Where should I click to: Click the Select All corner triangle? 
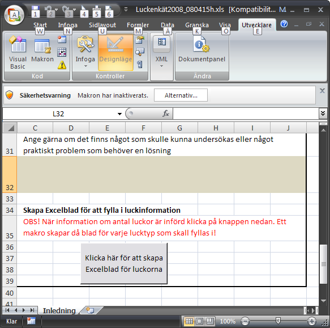10,128
